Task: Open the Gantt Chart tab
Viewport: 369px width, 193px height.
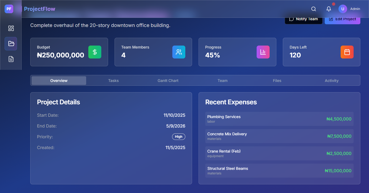Action: coord(168,81)
